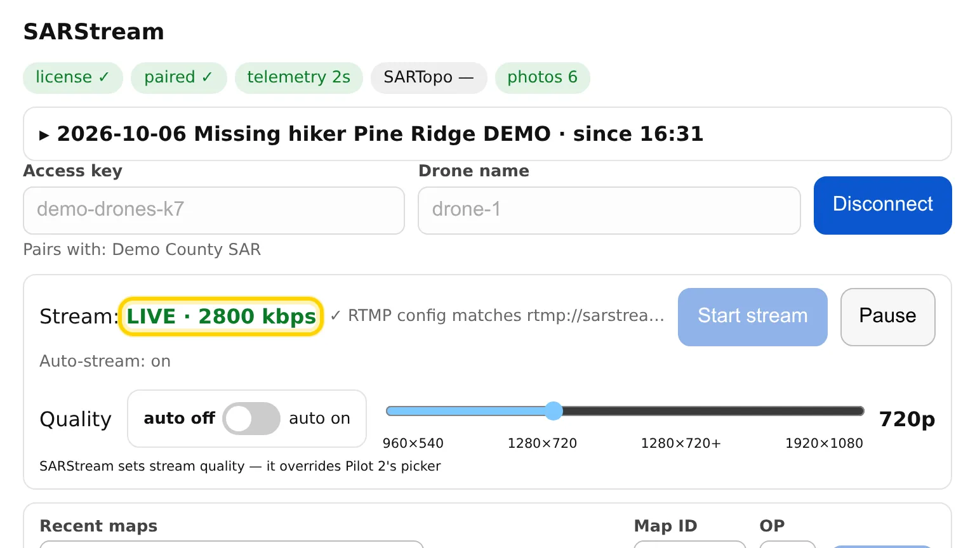
Task: Click the auto on label
Action: click(x=319, y=419)
